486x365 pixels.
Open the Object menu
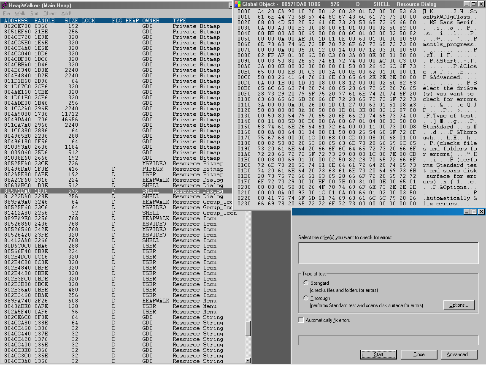[x=50, y=14]
